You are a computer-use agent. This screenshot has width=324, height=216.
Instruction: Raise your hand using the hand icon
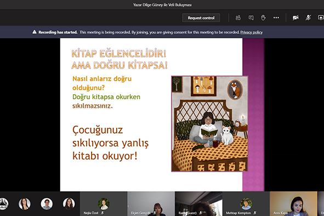coord(263,18)
